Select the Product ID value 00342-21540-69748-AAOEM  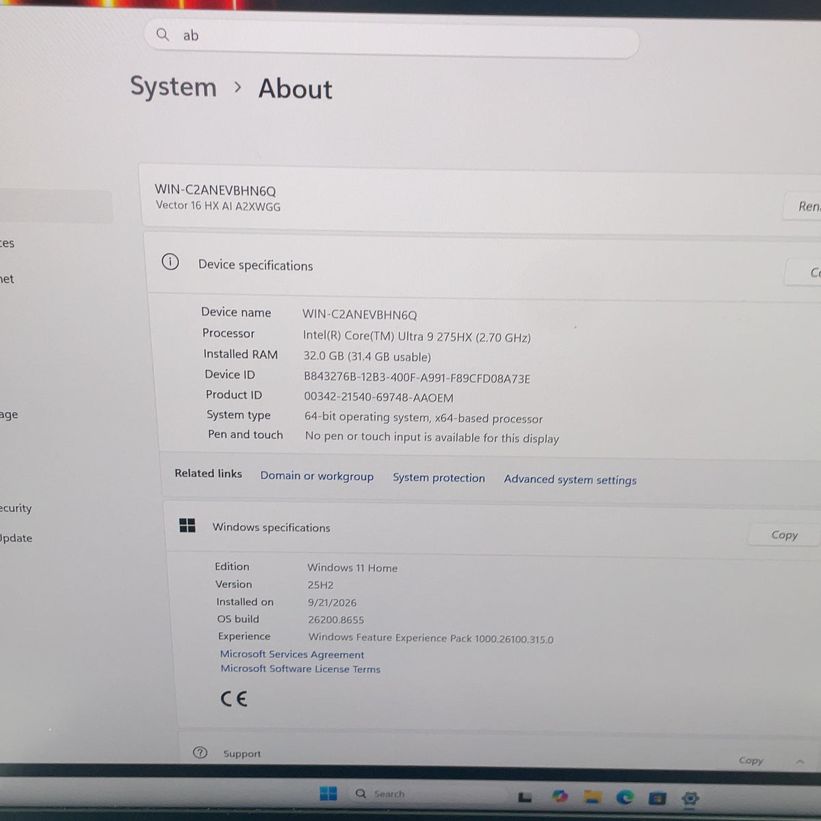point(378,397)
